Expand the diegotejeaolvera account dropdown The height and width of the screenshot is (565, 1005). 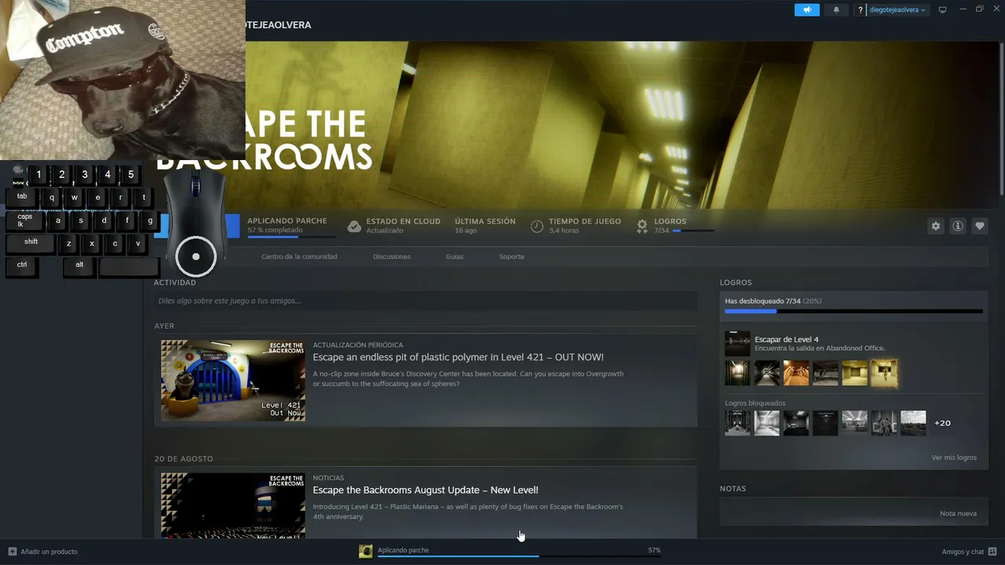click(x=897, y=10)
